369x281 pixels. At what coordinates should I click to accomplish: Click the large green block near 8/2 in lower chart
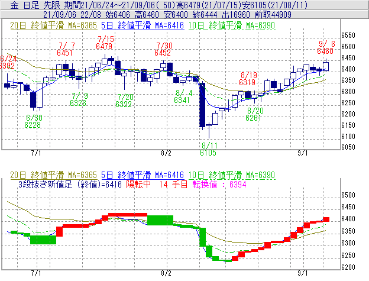tap(160, 220)
